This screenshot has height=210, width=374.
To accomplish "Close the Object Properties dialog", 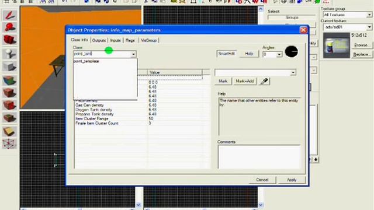I will pos(303,30).
